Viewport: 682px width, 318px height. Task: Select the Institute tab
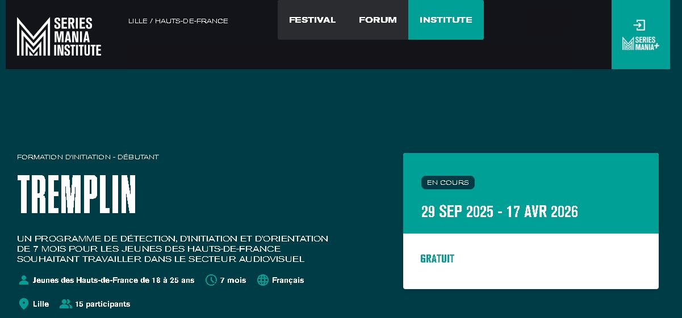click(x=446, y=20)
